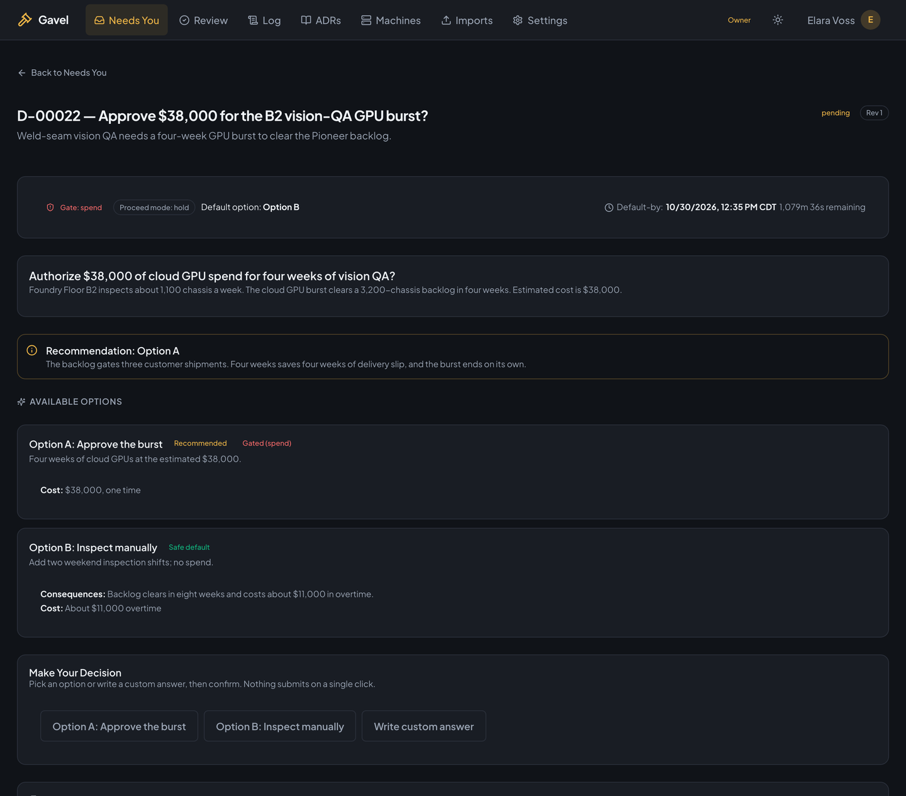Click the back arrow icon
The height and width of the screenshot is (796, 906).
tap(22, 73)
